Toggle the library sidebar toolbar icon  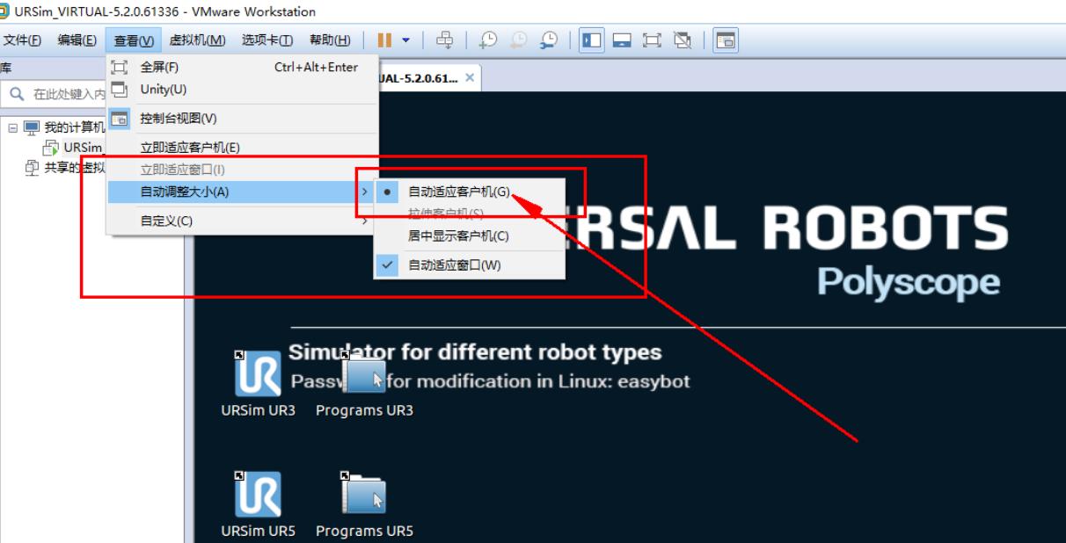click(592, 40)
